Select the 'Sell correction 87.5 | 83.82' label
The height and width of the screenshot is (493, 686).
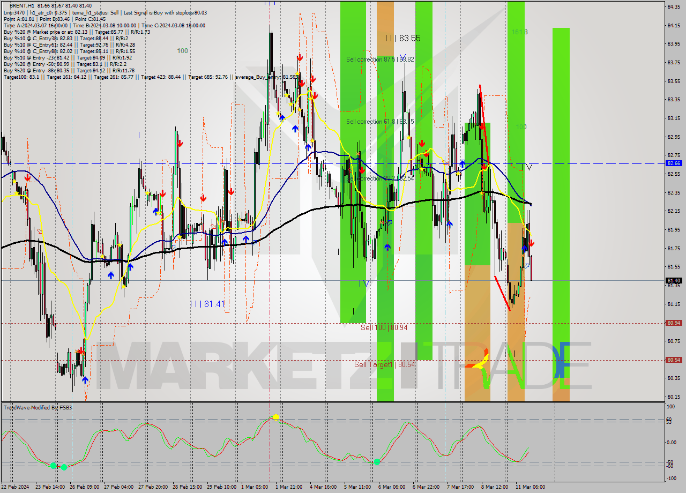[380, 59]
